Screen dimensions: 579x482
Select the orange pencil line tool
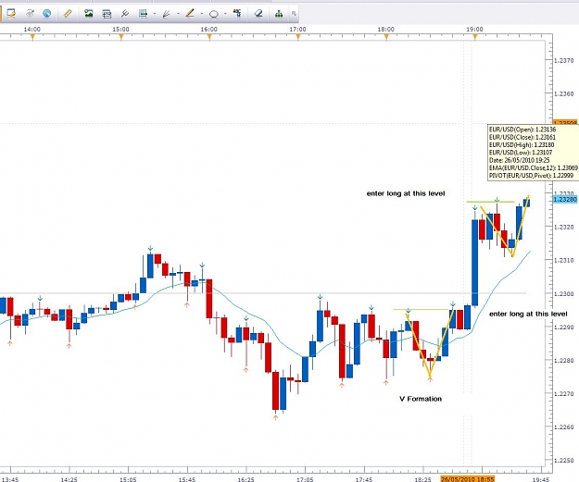(x=190, y=14)
